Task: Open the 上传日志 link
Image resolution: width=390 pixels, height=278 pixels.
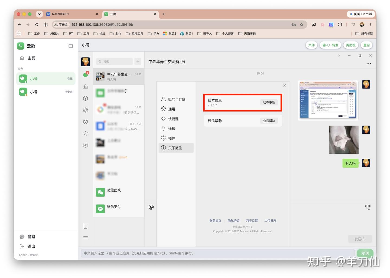Action: tap(270, 221)
